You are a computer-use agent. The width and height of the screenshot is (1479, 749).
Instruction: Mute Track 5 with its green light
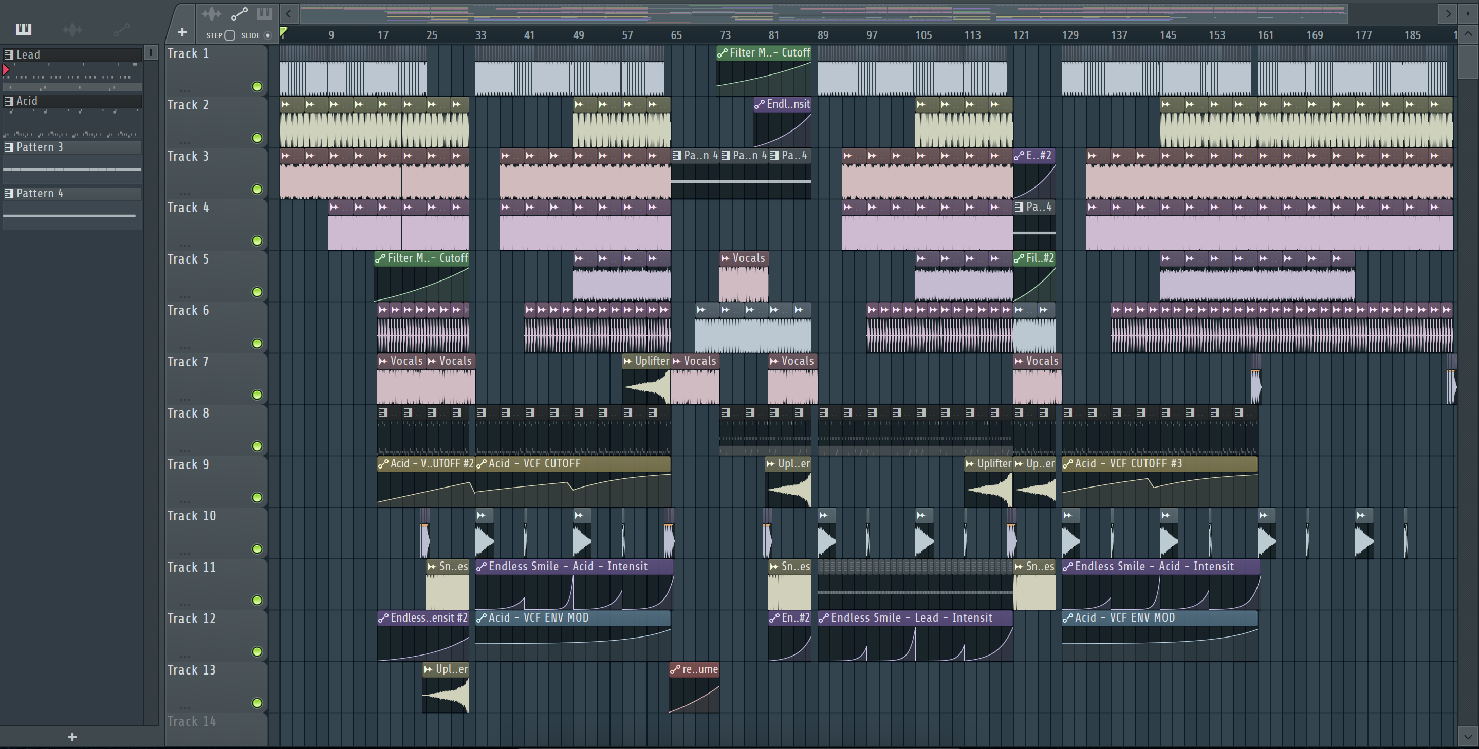click(x=257, y=292)
